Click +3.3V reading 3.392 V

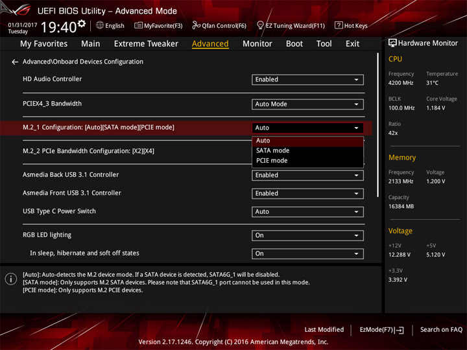point(398,280)
